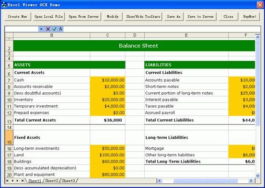Image resolution: width=265 pixels, height=188 pixels.
Task: Click the horizontal scrollbar thumb
Action: pos(206,181)
